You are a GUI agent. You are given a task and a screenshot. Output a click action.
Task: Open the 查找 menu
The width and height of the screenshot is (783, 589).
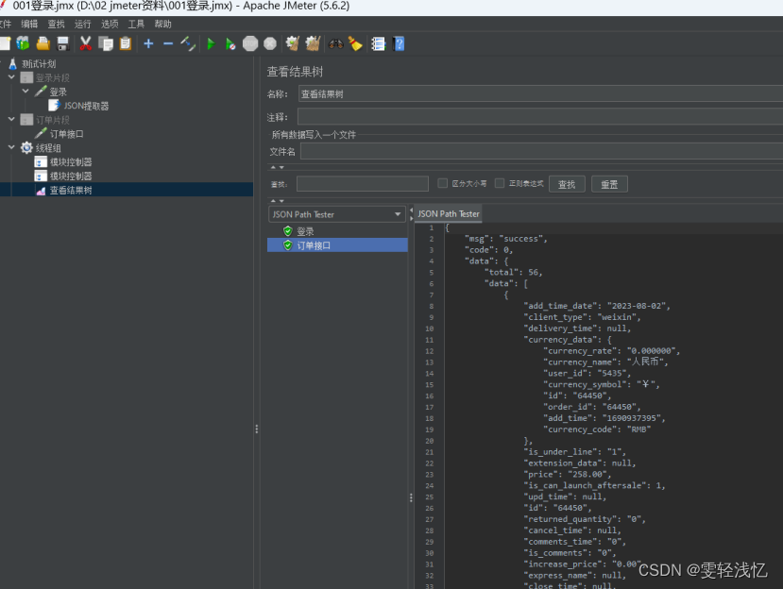56,24
